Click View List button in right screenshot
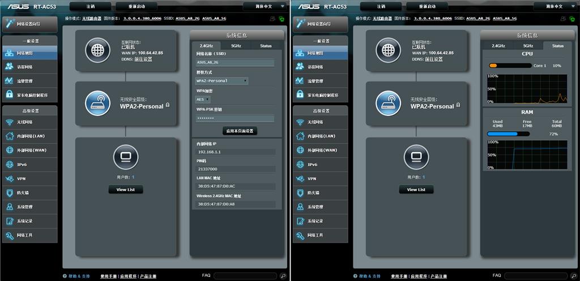 pos(416,189)
